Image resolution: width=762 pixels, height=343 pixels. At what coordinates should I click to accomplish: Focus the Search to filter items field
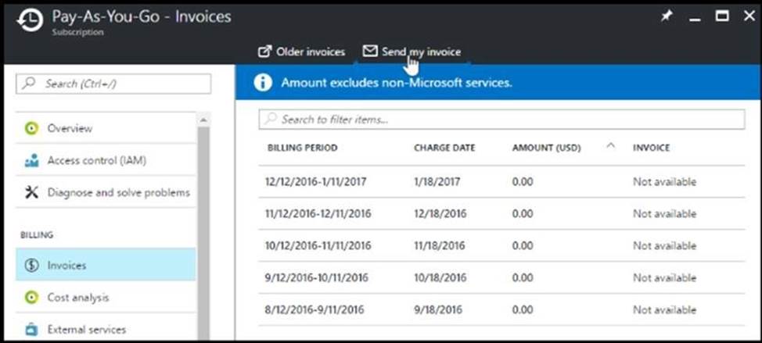(x=501, y=120)
